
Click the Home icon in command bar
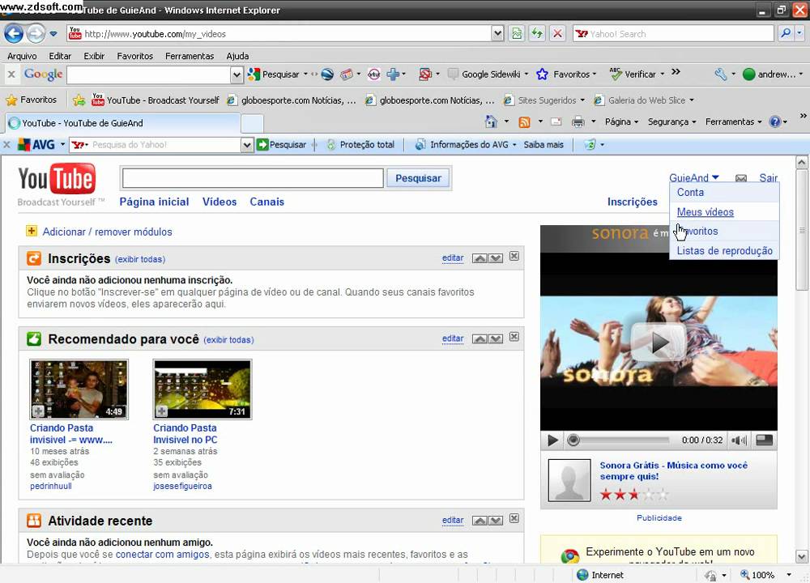tap(491, 122)
